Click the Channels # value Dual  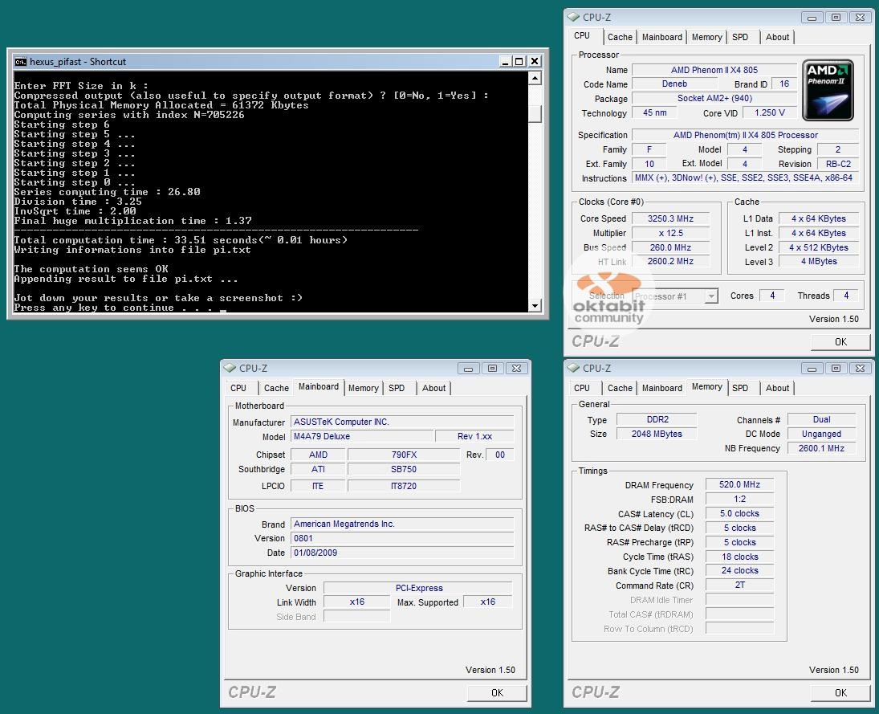(821, 419)
